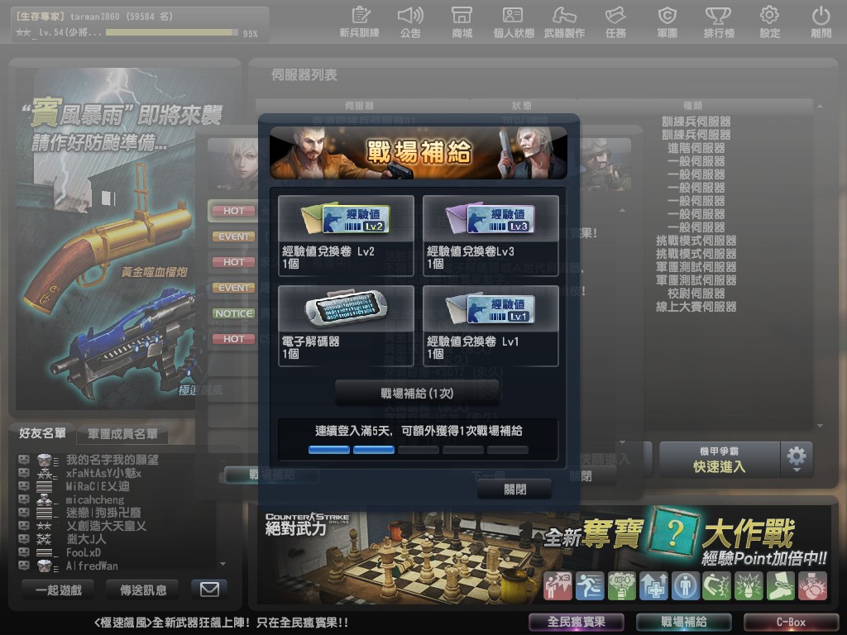847x635 pixels.
Task: Click the envelope mail icon below friends list
Action: pyautogui.click(x=209, y=590)
